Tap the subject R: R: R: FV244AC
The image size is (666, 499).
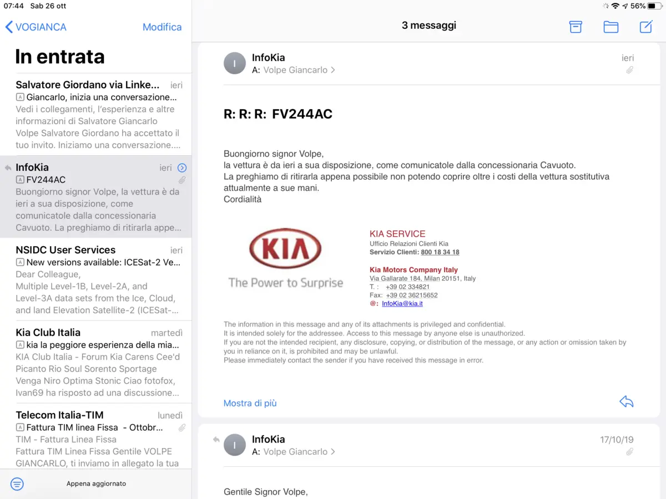point(278,114)
